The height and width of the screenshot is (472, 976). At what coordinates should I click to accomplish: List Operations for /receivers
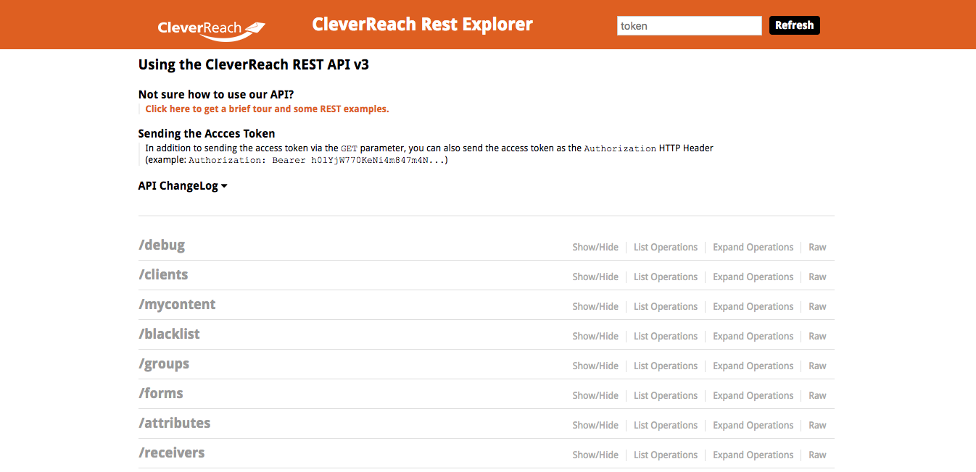pos(666,455)
